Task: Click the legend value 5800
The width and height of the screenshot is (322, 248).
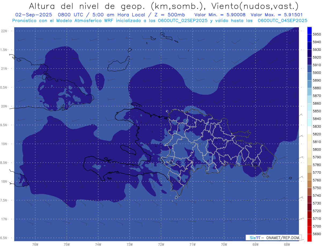Action: pyautogui.click(x=317, y=149)
